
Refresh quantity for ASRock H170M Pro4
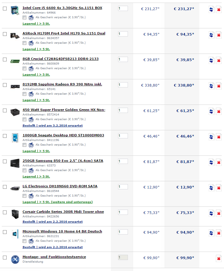[211, 35]
